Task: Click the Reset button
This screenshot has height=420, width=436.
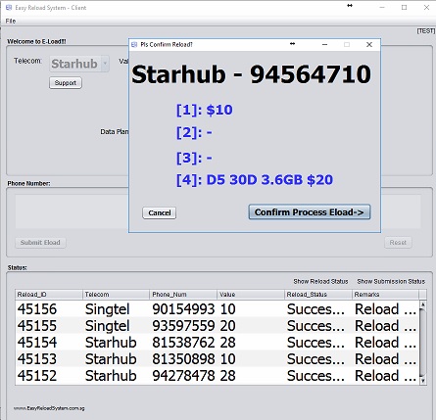Action: click(x=398, y=243)
